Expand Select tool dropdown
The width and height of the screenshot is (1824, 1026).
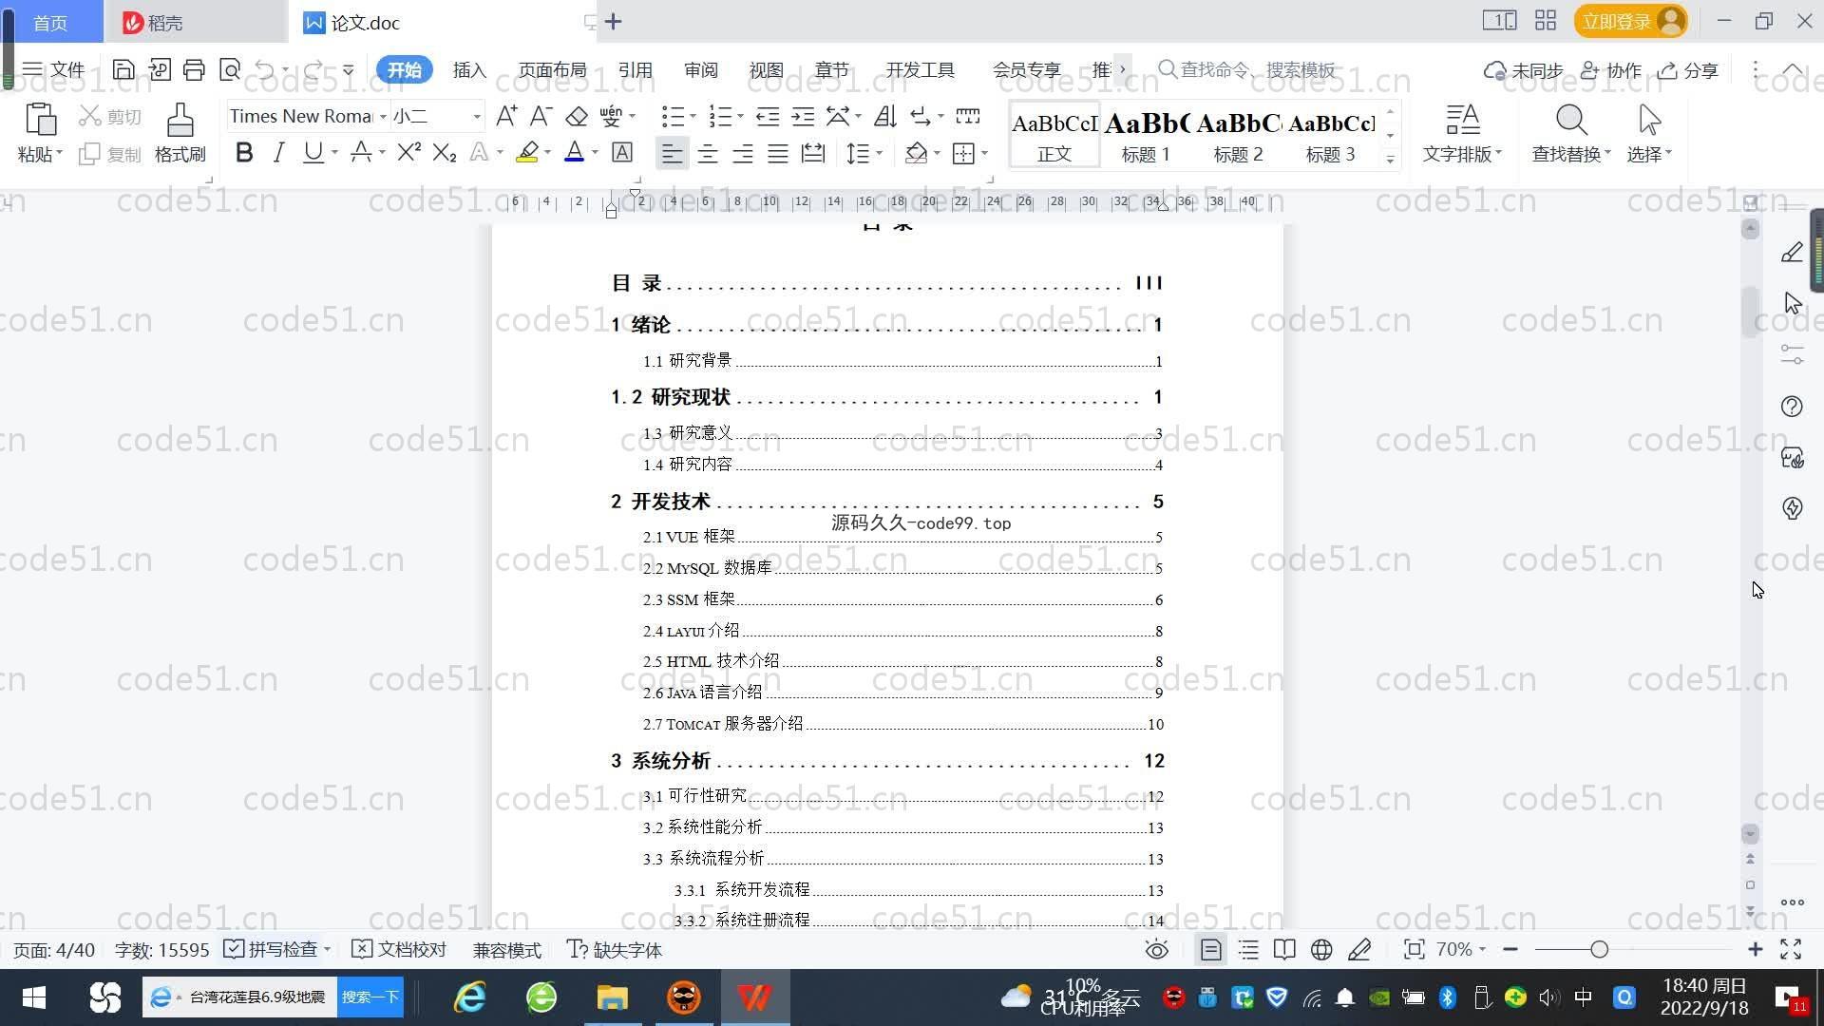click(1668, 153)
